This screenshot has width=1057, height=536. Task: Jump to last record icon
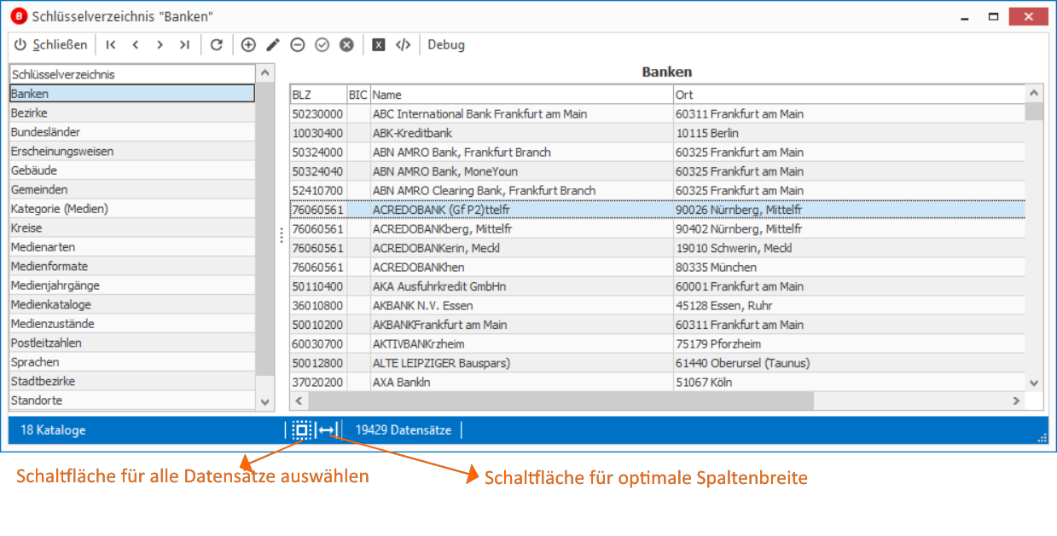pyautogui.click(x=184, y=45)
